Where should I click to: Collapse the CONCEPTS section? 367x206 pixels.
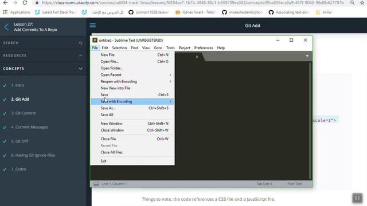tap(43, 69)
